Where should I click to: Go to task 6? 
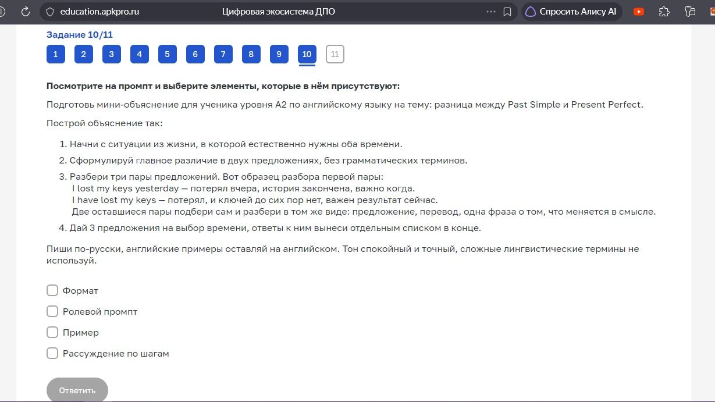(x=195, y=54)
